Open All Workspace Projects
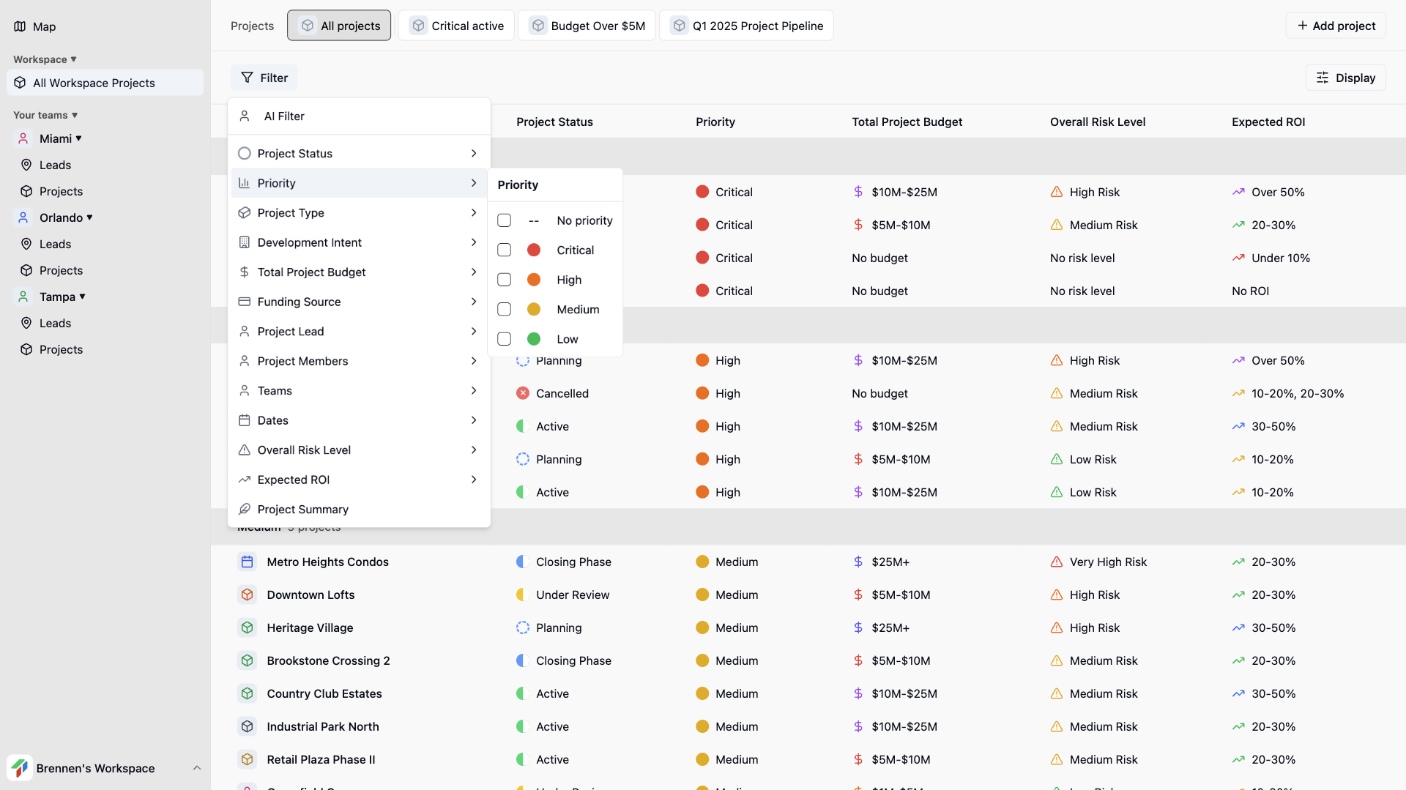 [x=94, y=83]
